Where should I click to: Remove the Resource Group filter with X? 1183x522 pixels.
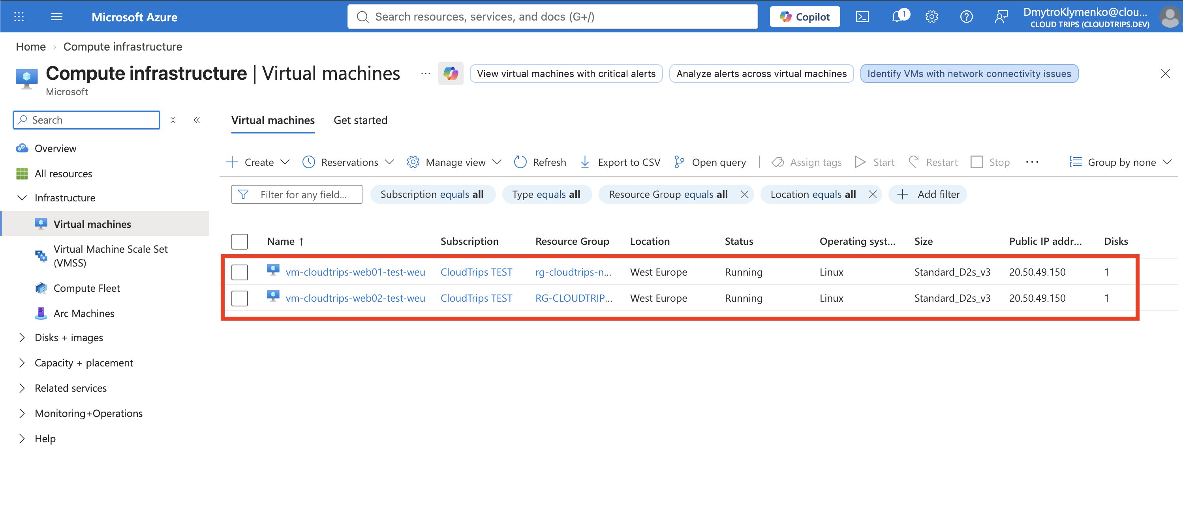point(744,194)
